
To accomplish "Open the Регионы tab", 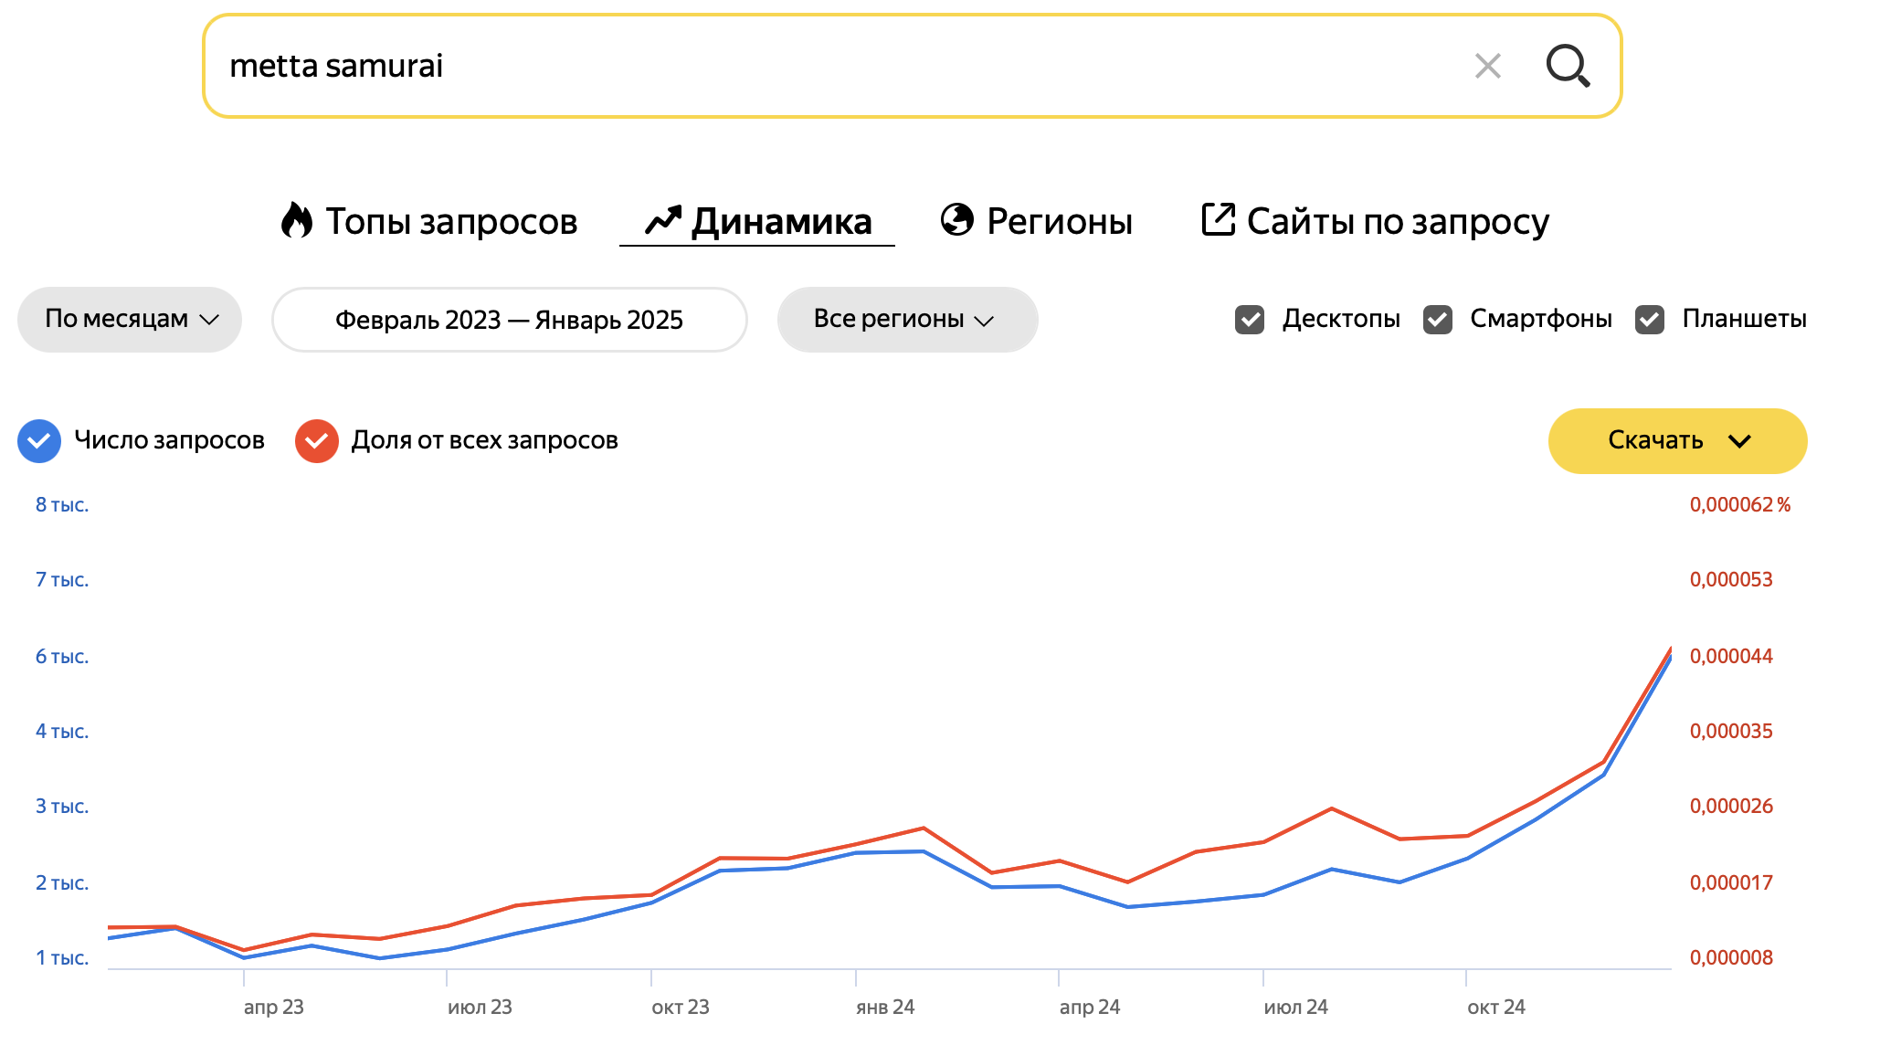I will tap(1037, 221).
